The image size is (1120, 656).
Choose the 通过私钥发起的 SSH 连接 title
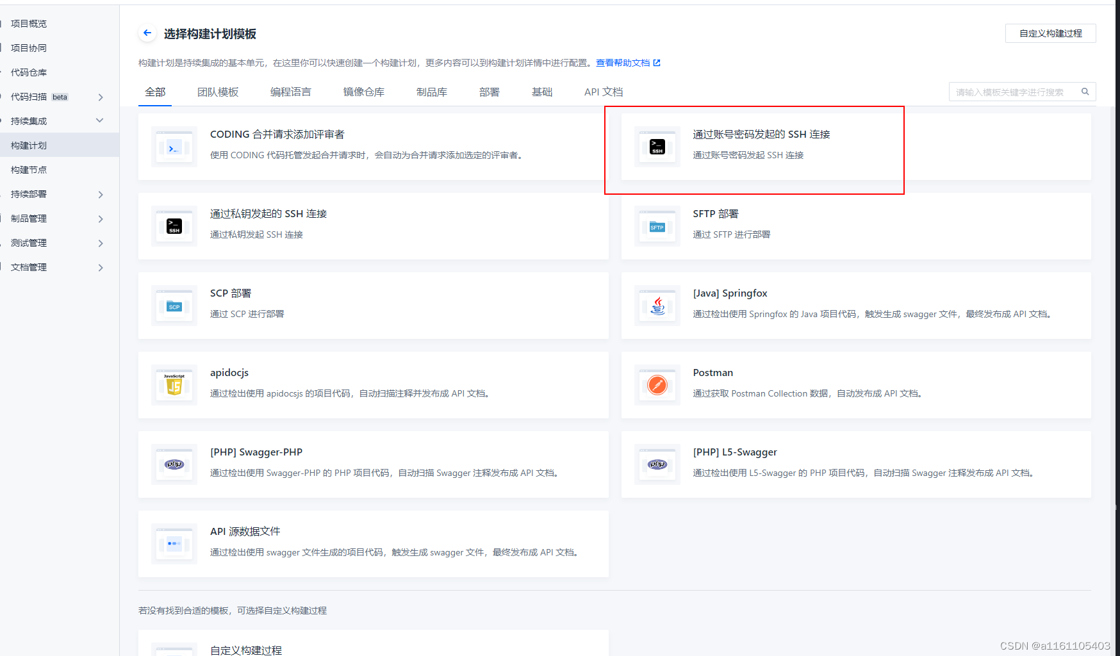pyautogui.click(x=268, y=213)
